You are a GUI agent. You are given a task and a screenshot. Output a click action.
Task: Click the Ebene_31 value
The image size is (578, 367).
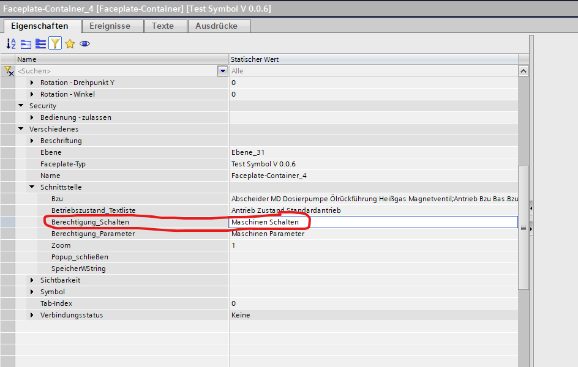[248, 152]
